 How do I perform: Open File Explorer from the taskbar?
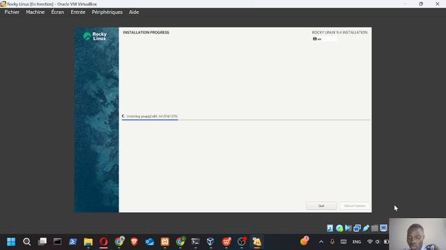point(89,242)
